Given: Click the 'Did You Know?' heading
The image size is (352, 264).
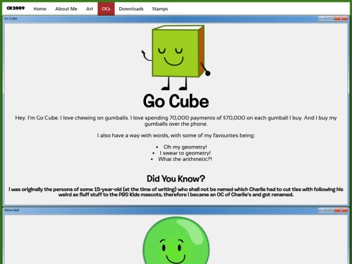Looking at the screenshot, I should pyautogui.click(x=176, y=179).
